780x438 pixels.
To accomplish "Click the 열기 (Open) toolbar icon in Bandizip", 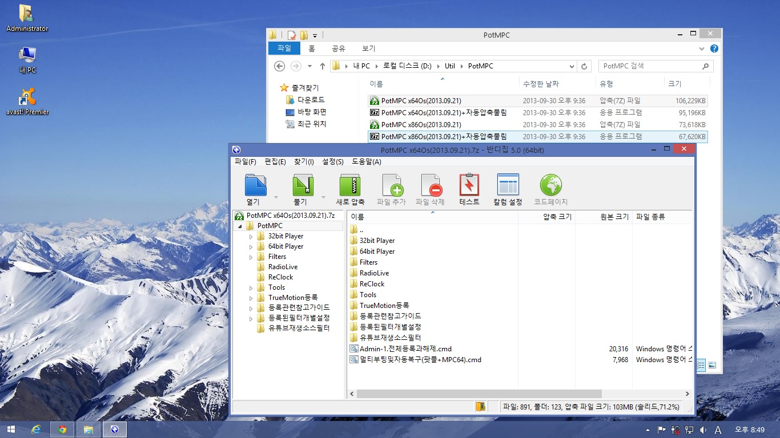I will (x=256, y=185).
